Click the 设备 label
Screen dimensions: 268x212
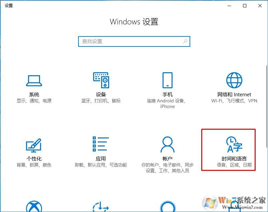101,95
